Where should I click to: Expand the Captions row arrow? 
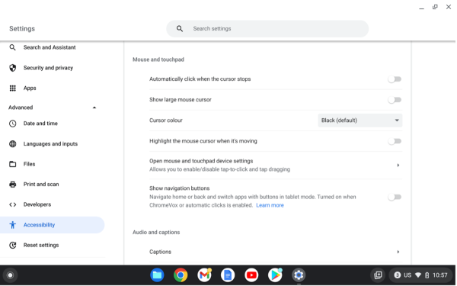[x=398, y=252]
